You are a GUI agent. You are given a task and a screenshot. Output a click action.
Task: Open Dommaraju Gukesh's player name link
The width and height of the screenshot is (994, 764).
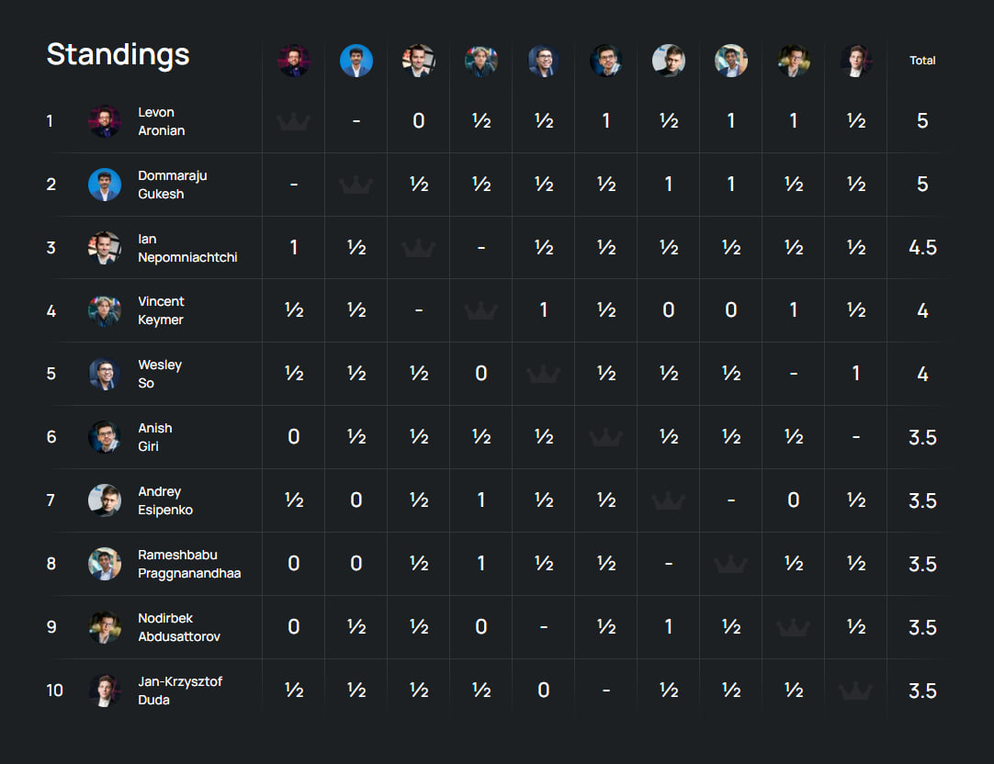coord(173,185)
